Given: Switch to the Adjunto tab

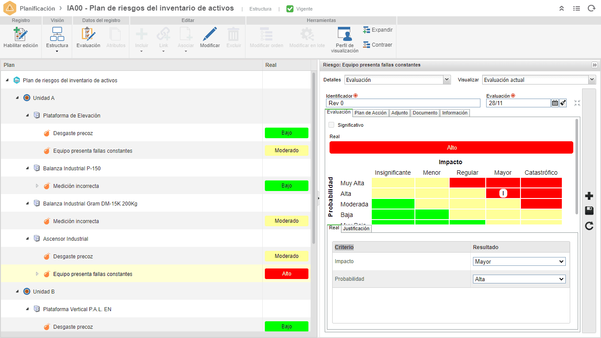Looking at the screenshot, I should [x=399, y=113].
